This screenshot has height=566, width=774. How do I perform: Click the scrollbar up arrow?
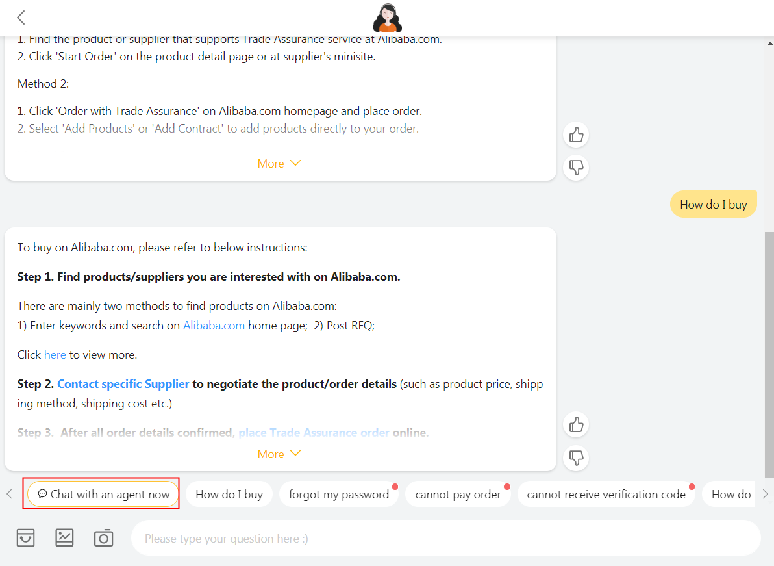pos(769,44)
